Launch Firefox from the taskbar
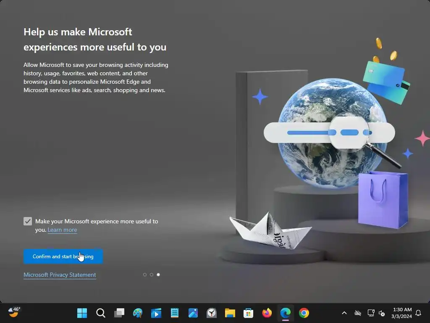Viewport: 430px width, 323px height. (267, 313)
